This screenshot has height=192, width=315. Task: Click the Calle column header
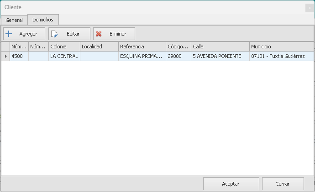point(220,47)
